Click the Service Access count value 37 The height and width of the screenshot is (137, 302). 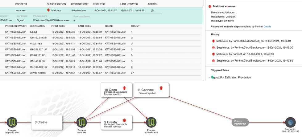pyautogui.click(x=133, y=73)
